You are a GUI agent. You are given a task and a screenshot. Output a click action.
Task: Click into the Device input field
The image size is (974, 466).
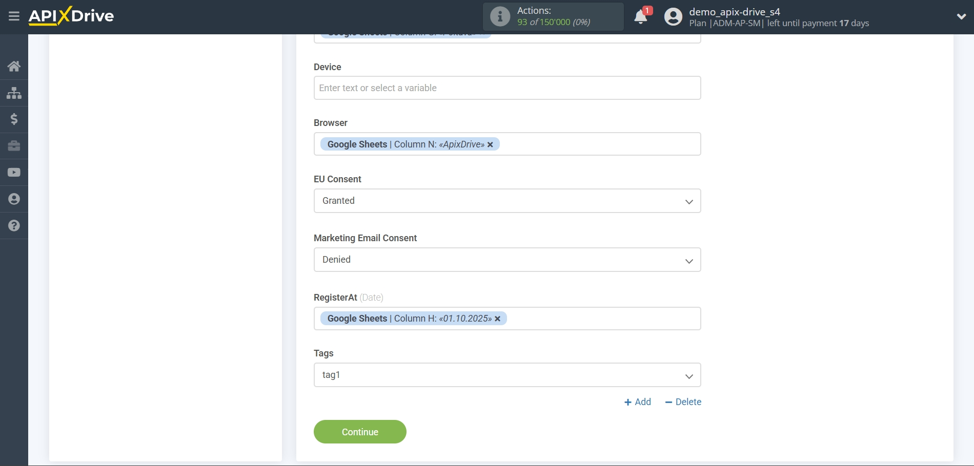[507, 88]
